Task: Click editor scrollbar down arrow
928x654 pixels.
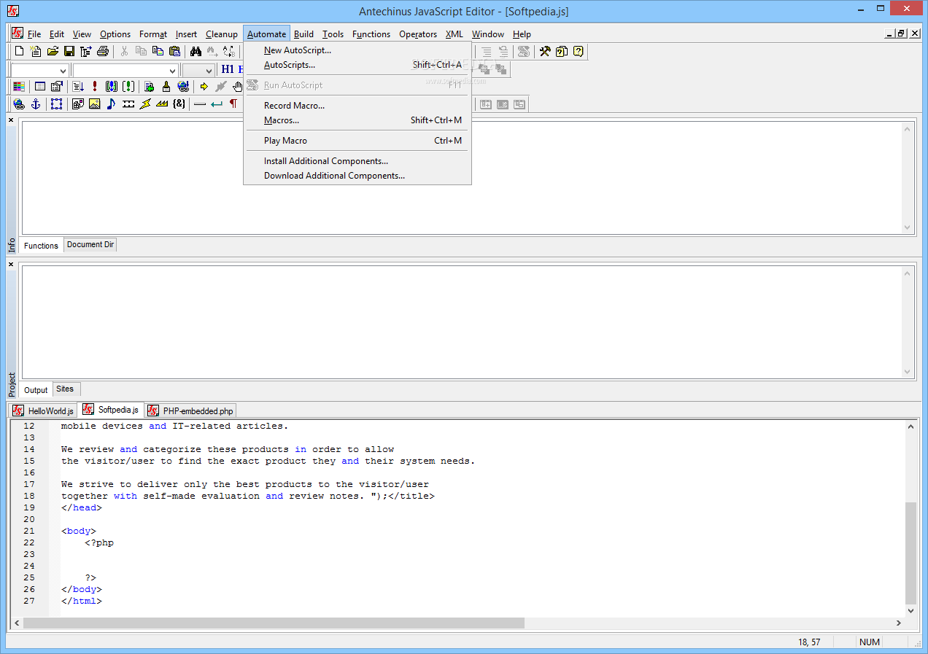Action: click(x=910, y=611)
